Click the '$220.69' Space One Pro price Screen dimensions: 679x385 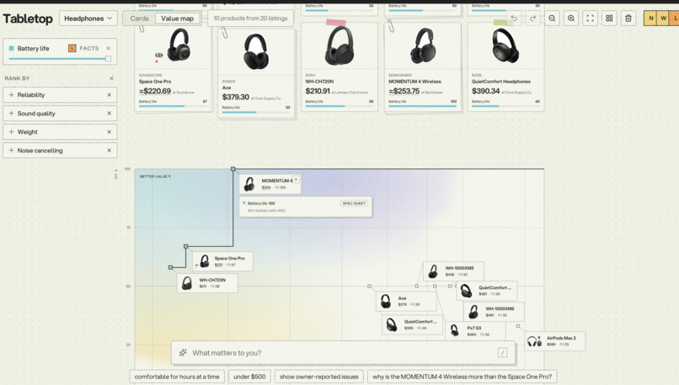pos(155,91)
